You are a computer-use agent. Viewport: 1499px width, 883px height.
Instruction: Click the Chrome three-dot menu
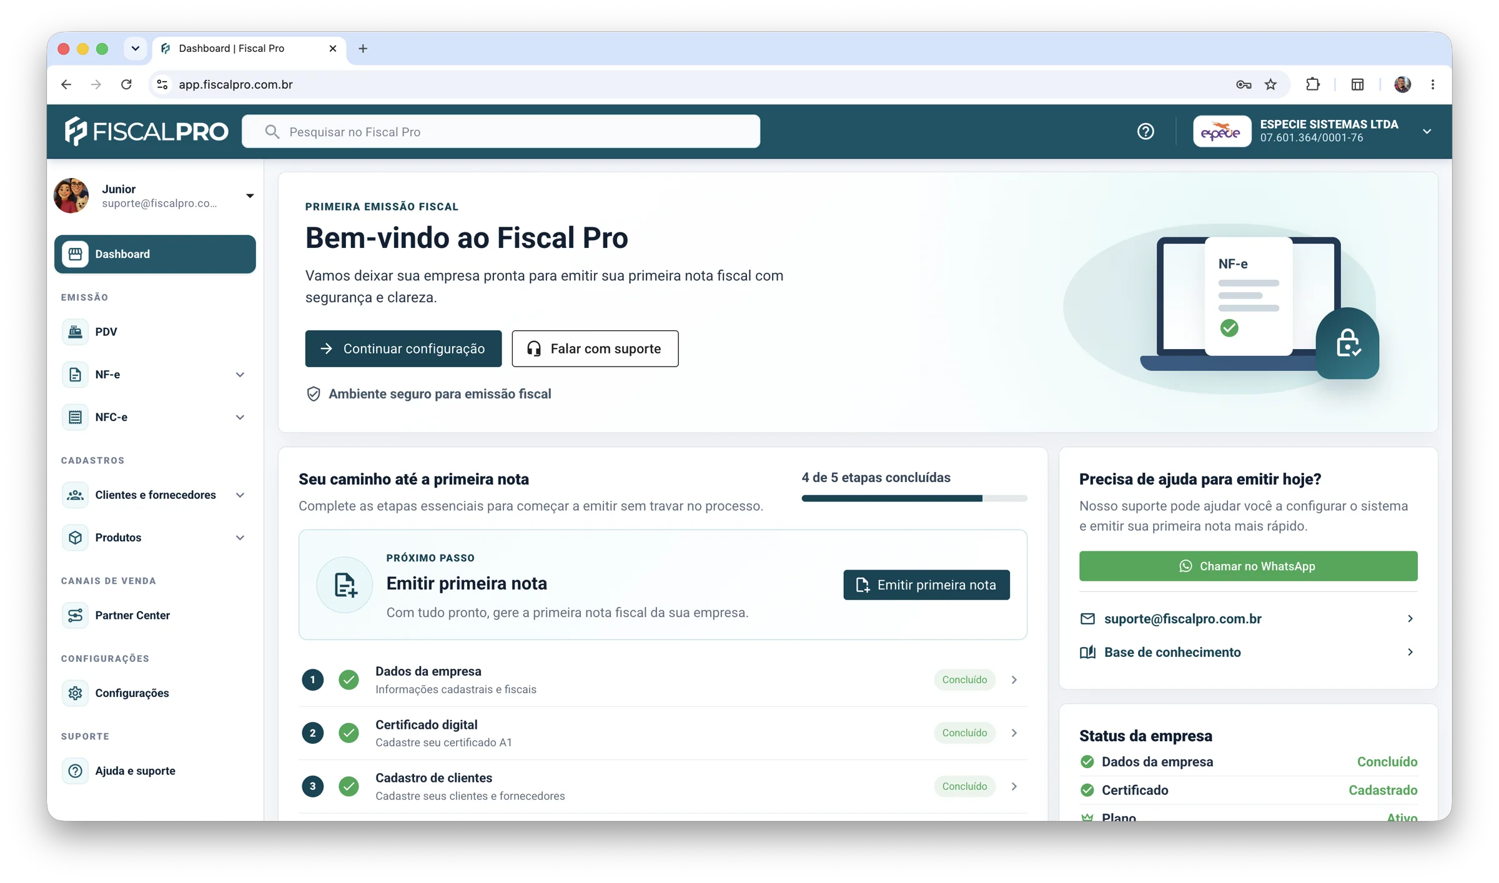(x=1433, y=84)
